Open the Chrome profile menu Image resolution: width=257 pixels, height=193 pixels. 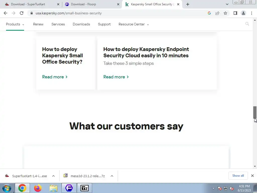[243, 13]
